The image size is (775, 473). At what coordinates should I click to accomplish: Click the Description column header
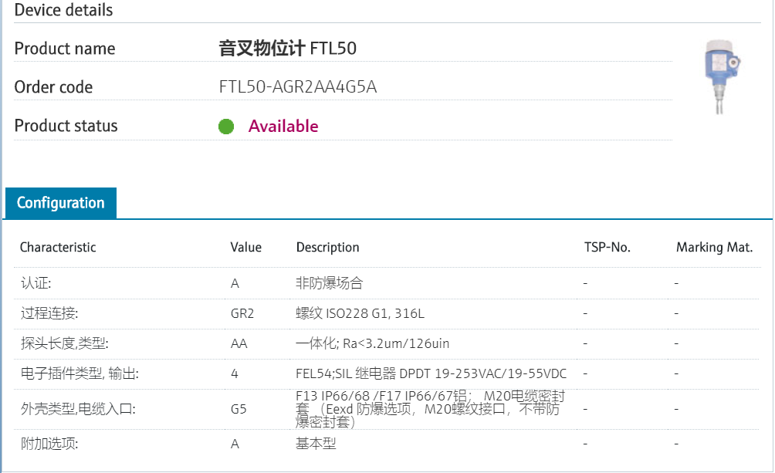[327, 247]
